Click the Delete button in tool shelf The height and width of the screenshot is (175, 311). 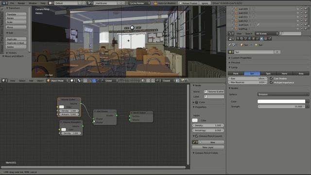[x=16, y=47]
